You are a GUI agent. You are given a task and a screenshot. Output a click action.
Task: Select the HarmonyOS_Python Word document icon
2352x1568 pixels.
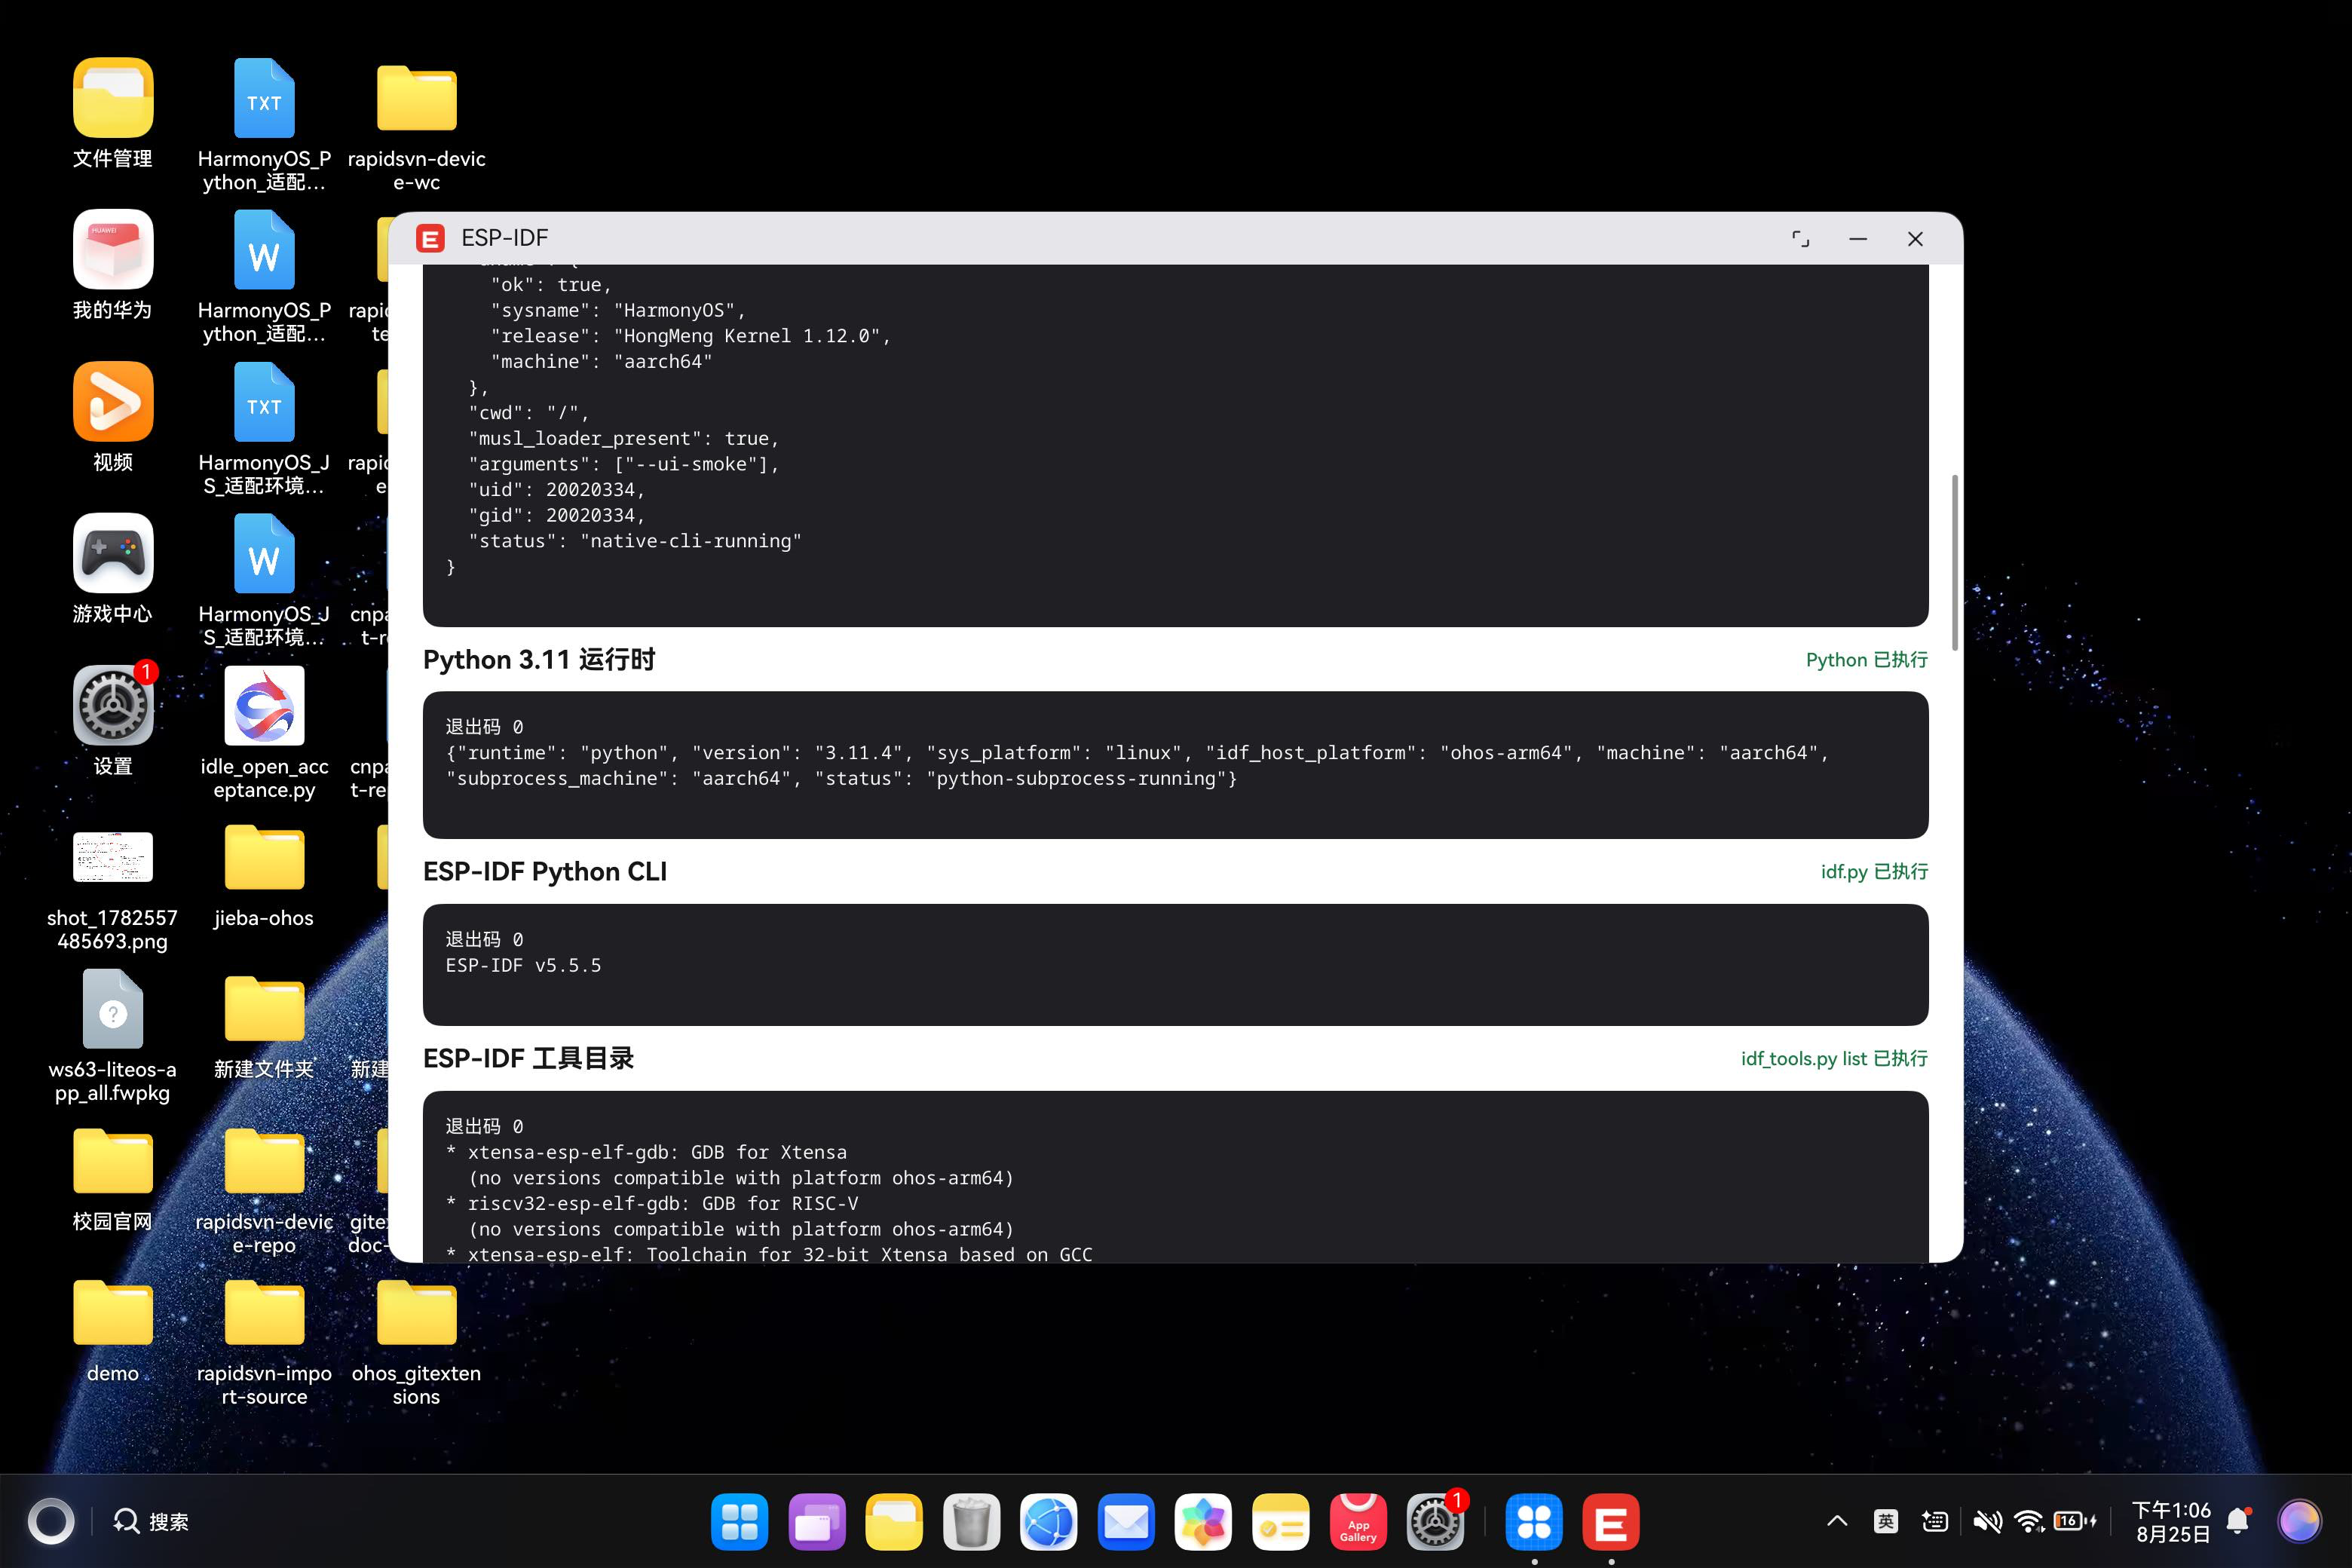click(264, 249)
